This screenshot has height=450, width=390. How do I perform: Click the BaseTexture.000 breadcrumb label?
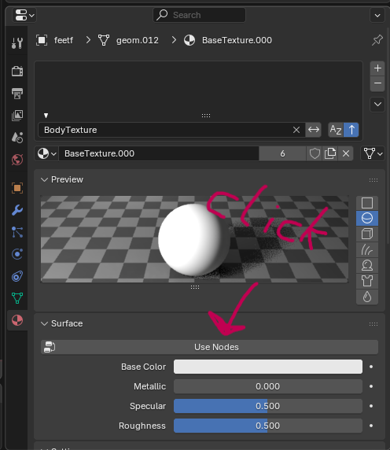(237, 40)
